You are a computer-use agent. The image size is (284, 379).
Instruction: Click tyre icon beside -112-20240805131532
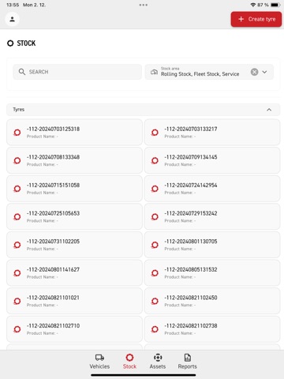(155, 273)
